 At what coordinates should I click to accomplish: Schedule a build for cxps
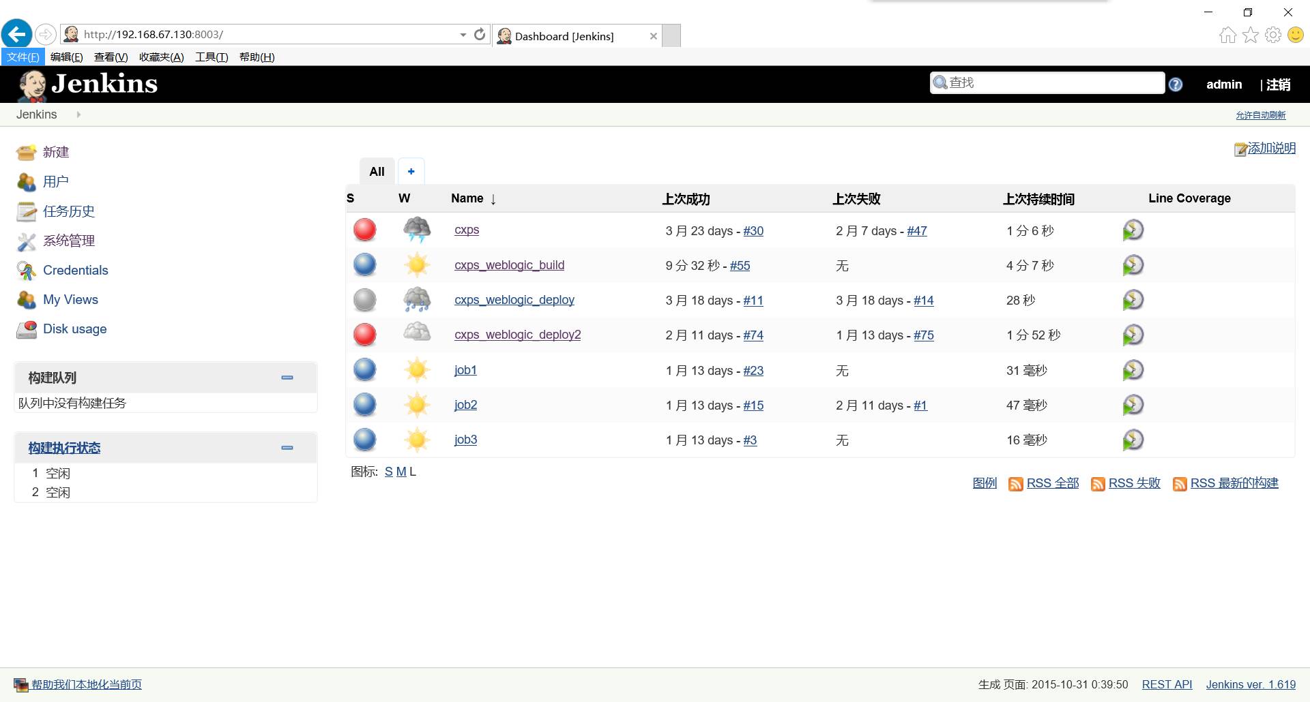(1133, 230)
